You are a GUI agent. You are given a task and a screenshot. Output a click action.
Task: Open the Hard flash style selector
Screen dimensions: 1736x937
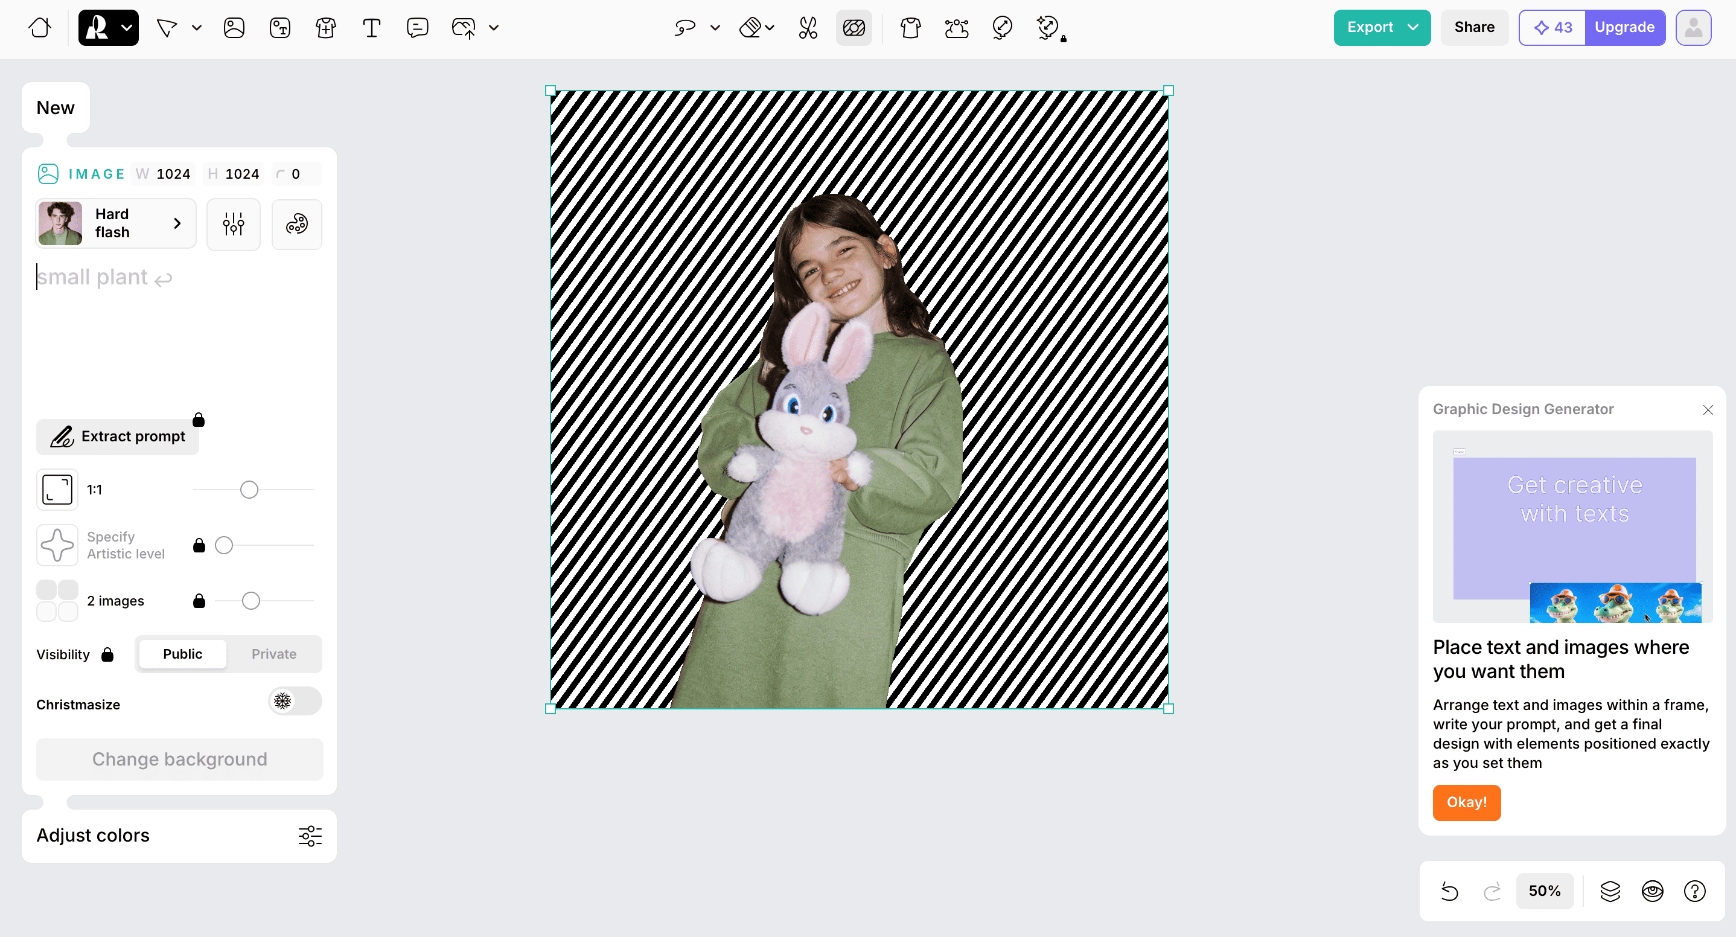tap(116, 223)
